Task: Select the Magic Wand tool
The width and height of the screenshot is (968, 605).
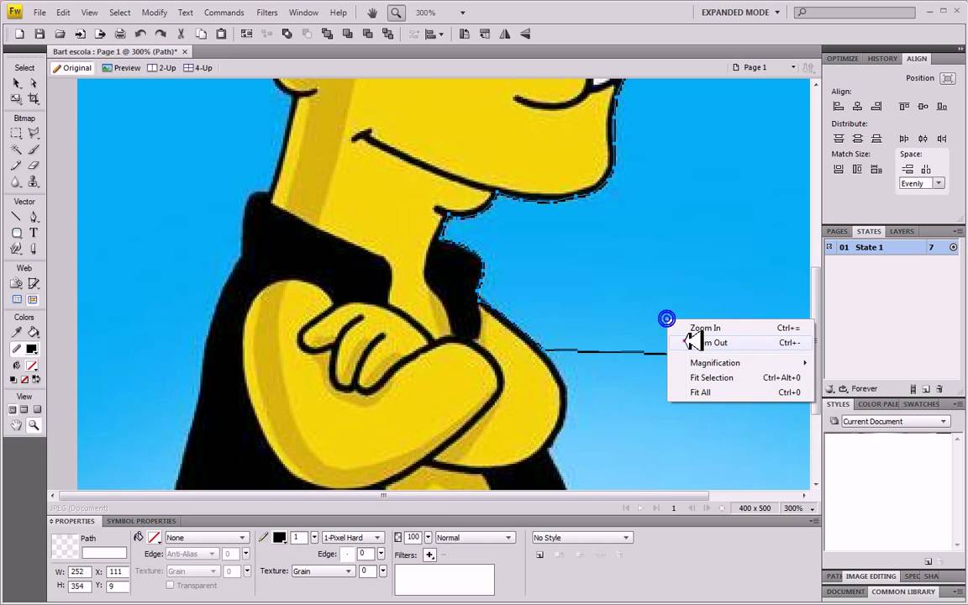Action: pyautogui.click(x=17, y=150)
